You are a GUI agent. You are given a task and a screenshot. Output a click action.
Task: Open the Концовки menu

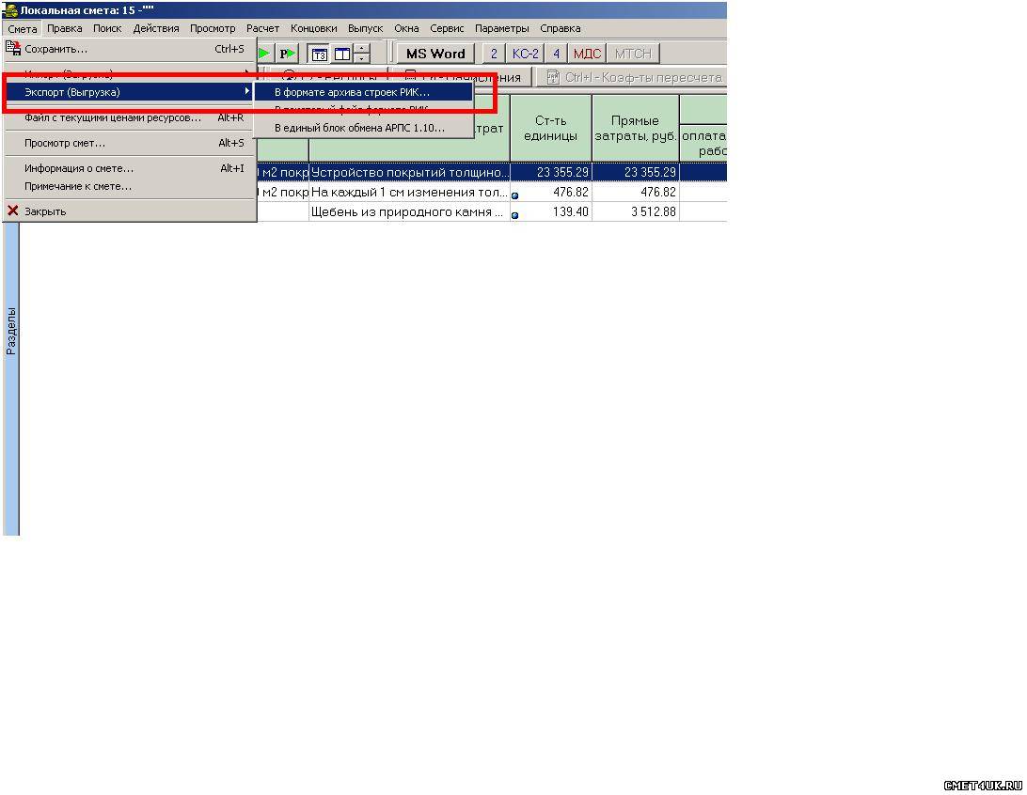coord(314,28)
